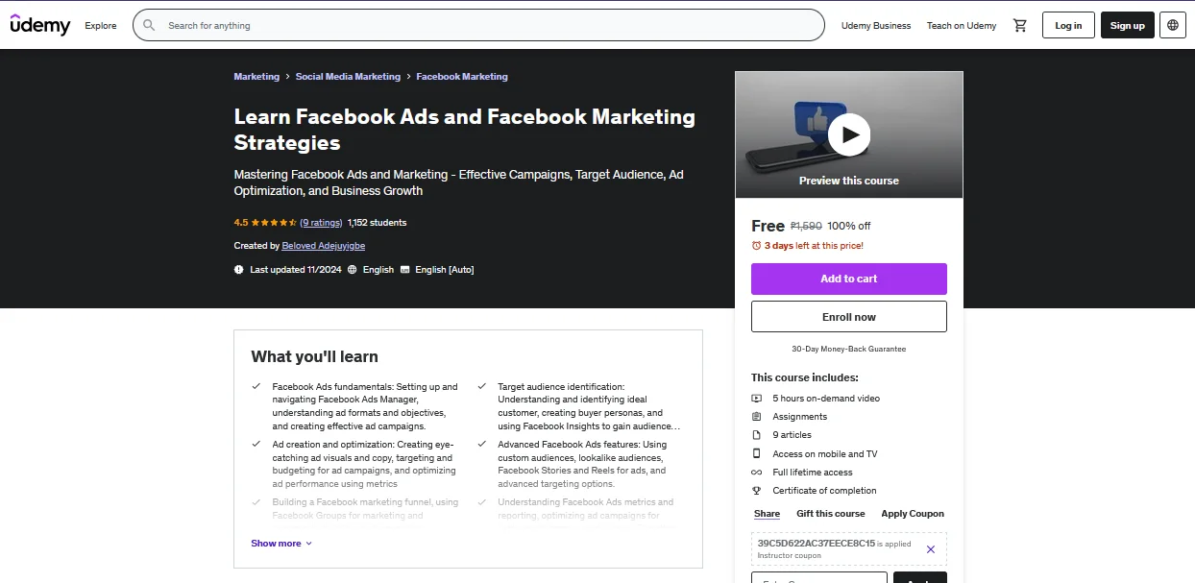Click checkmark beside Ad creation and optimization
This screenshot has height=583, width=1195.
point(256,444)
